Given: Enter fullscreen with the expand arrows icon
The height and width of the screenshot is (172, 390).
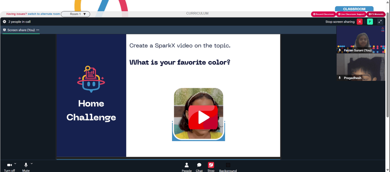Looking at the screenshot, I should 380,22.
